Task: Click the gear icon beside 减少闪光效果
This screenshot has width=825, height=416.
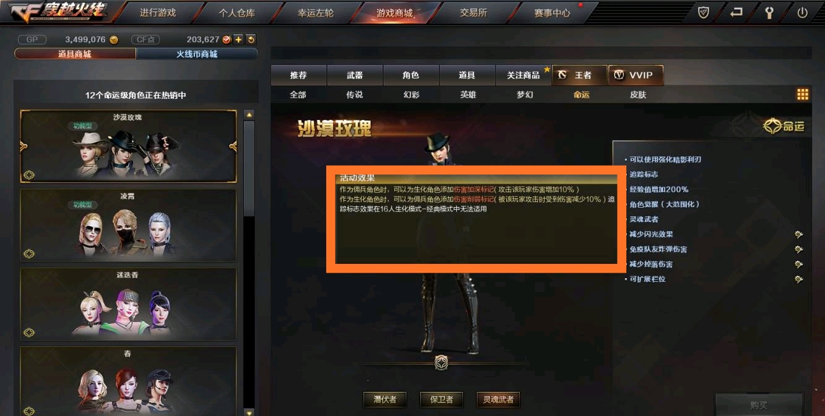Action: (799, 234)
